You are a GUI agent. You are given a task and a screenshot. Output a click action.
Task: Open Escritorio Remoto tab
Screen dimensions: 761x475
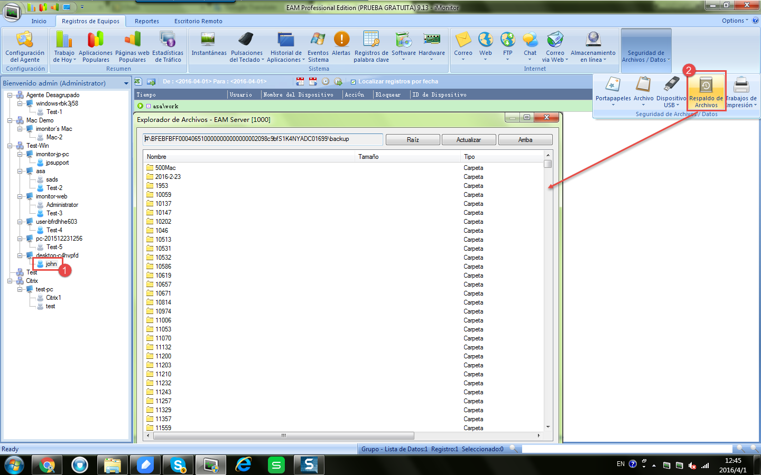[x=198, y=21]
